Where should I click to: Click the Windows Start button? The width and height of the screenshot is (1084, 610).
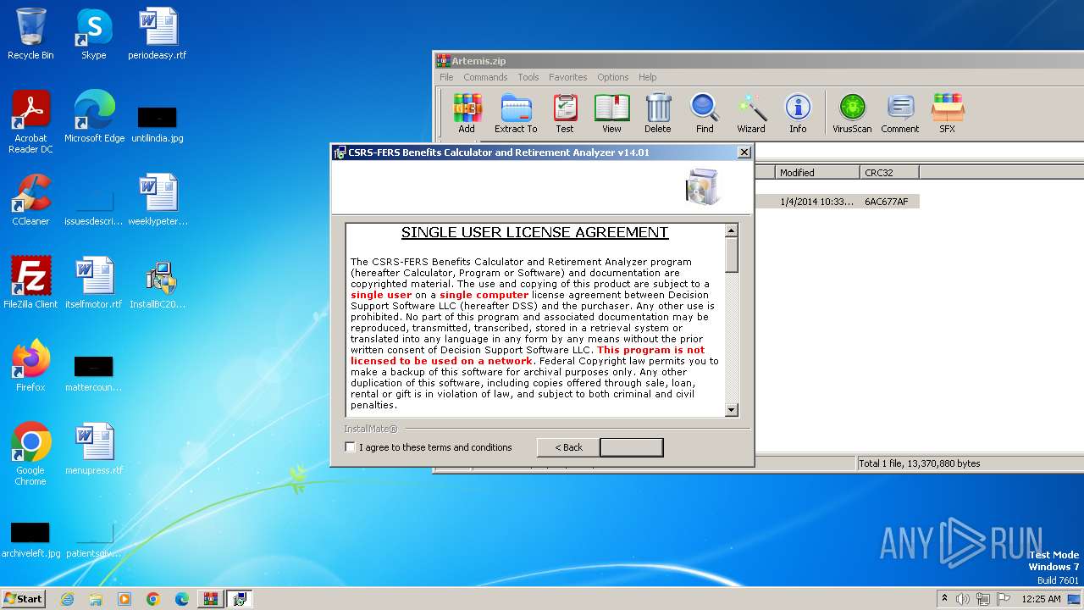click(23, 599)
